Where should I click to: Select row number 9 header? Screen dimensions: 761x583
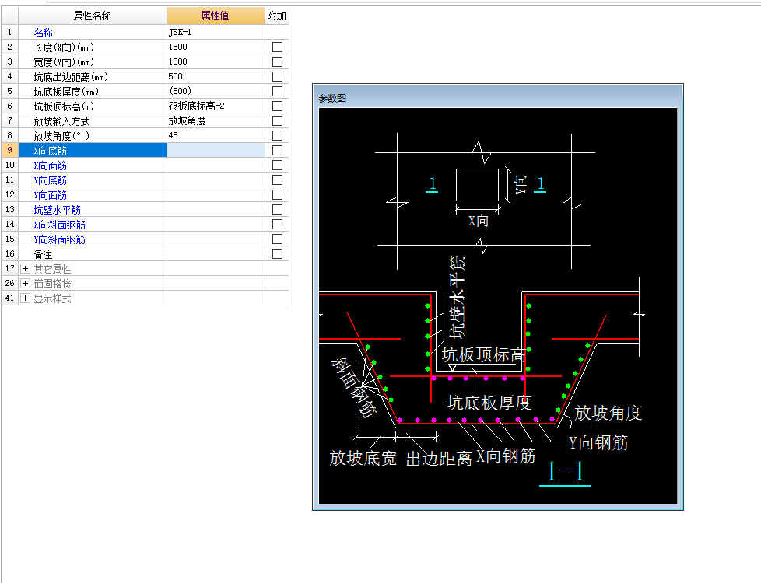[9, 150]
